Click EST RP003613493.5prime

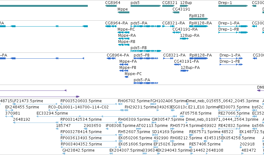click(x=81, y=138)
